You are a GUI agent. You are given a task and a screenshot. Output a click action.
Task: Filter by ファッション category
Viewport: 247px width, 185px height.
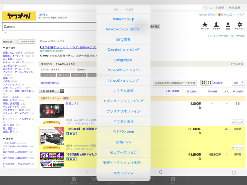tap(10, 84)
